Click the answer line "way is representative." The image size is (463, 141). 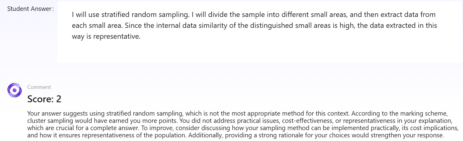[106, 37]
